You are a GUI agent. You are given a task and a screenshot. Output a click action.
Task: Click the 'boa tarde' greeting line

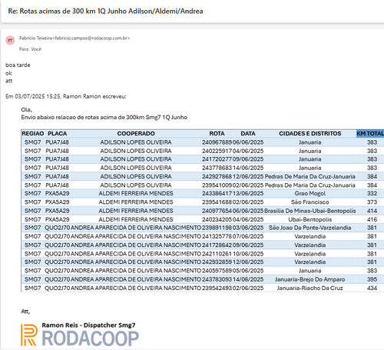coord(18,65)
